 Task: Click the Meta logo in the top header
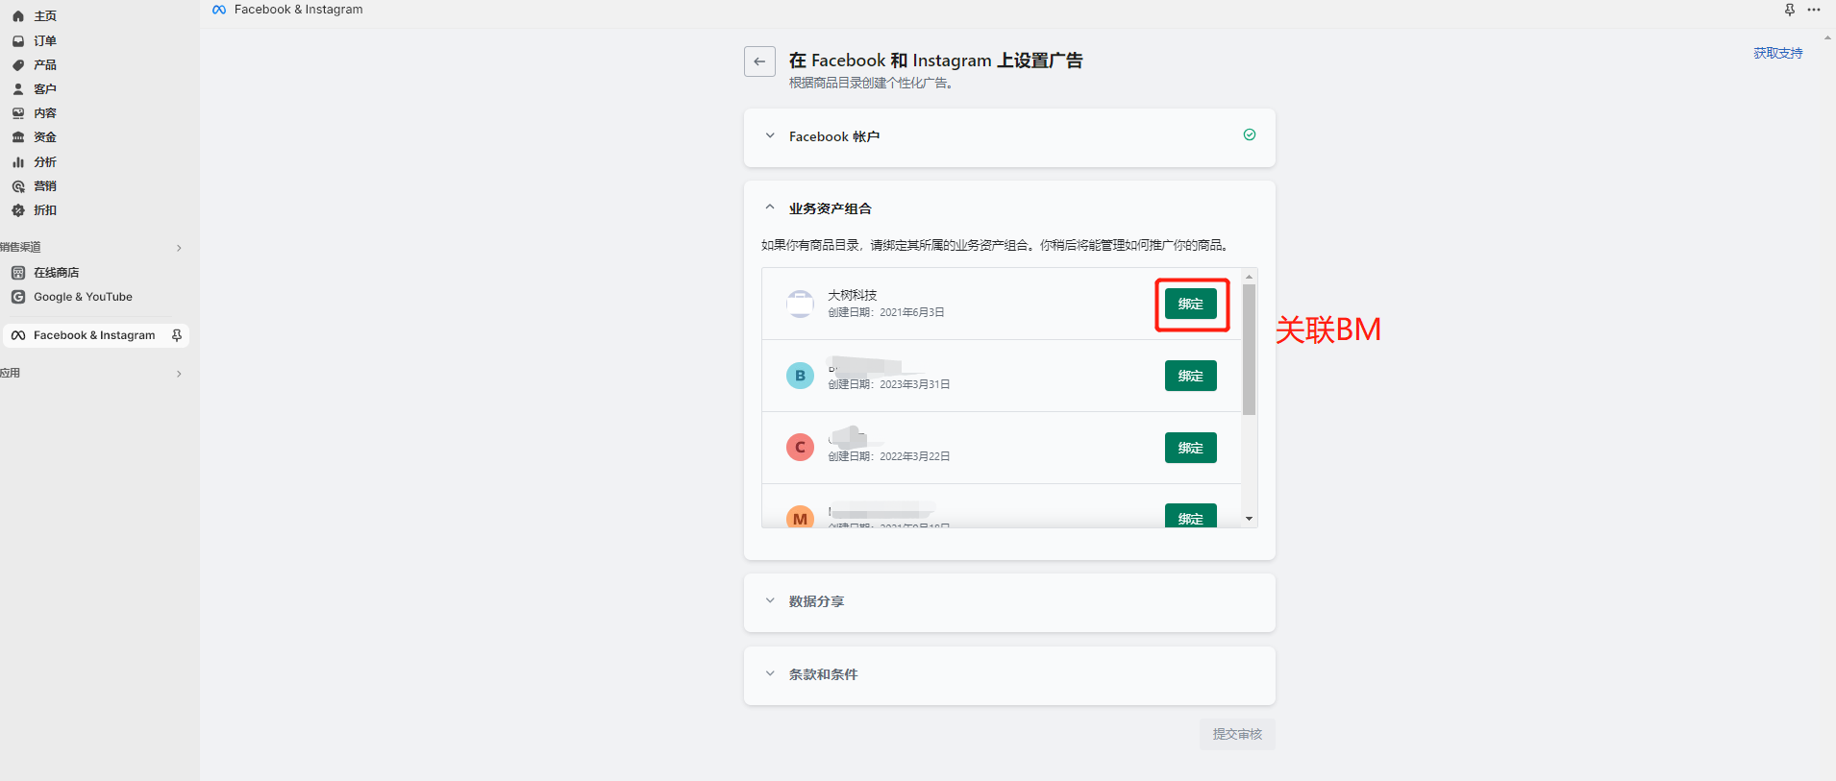point(219,10)
